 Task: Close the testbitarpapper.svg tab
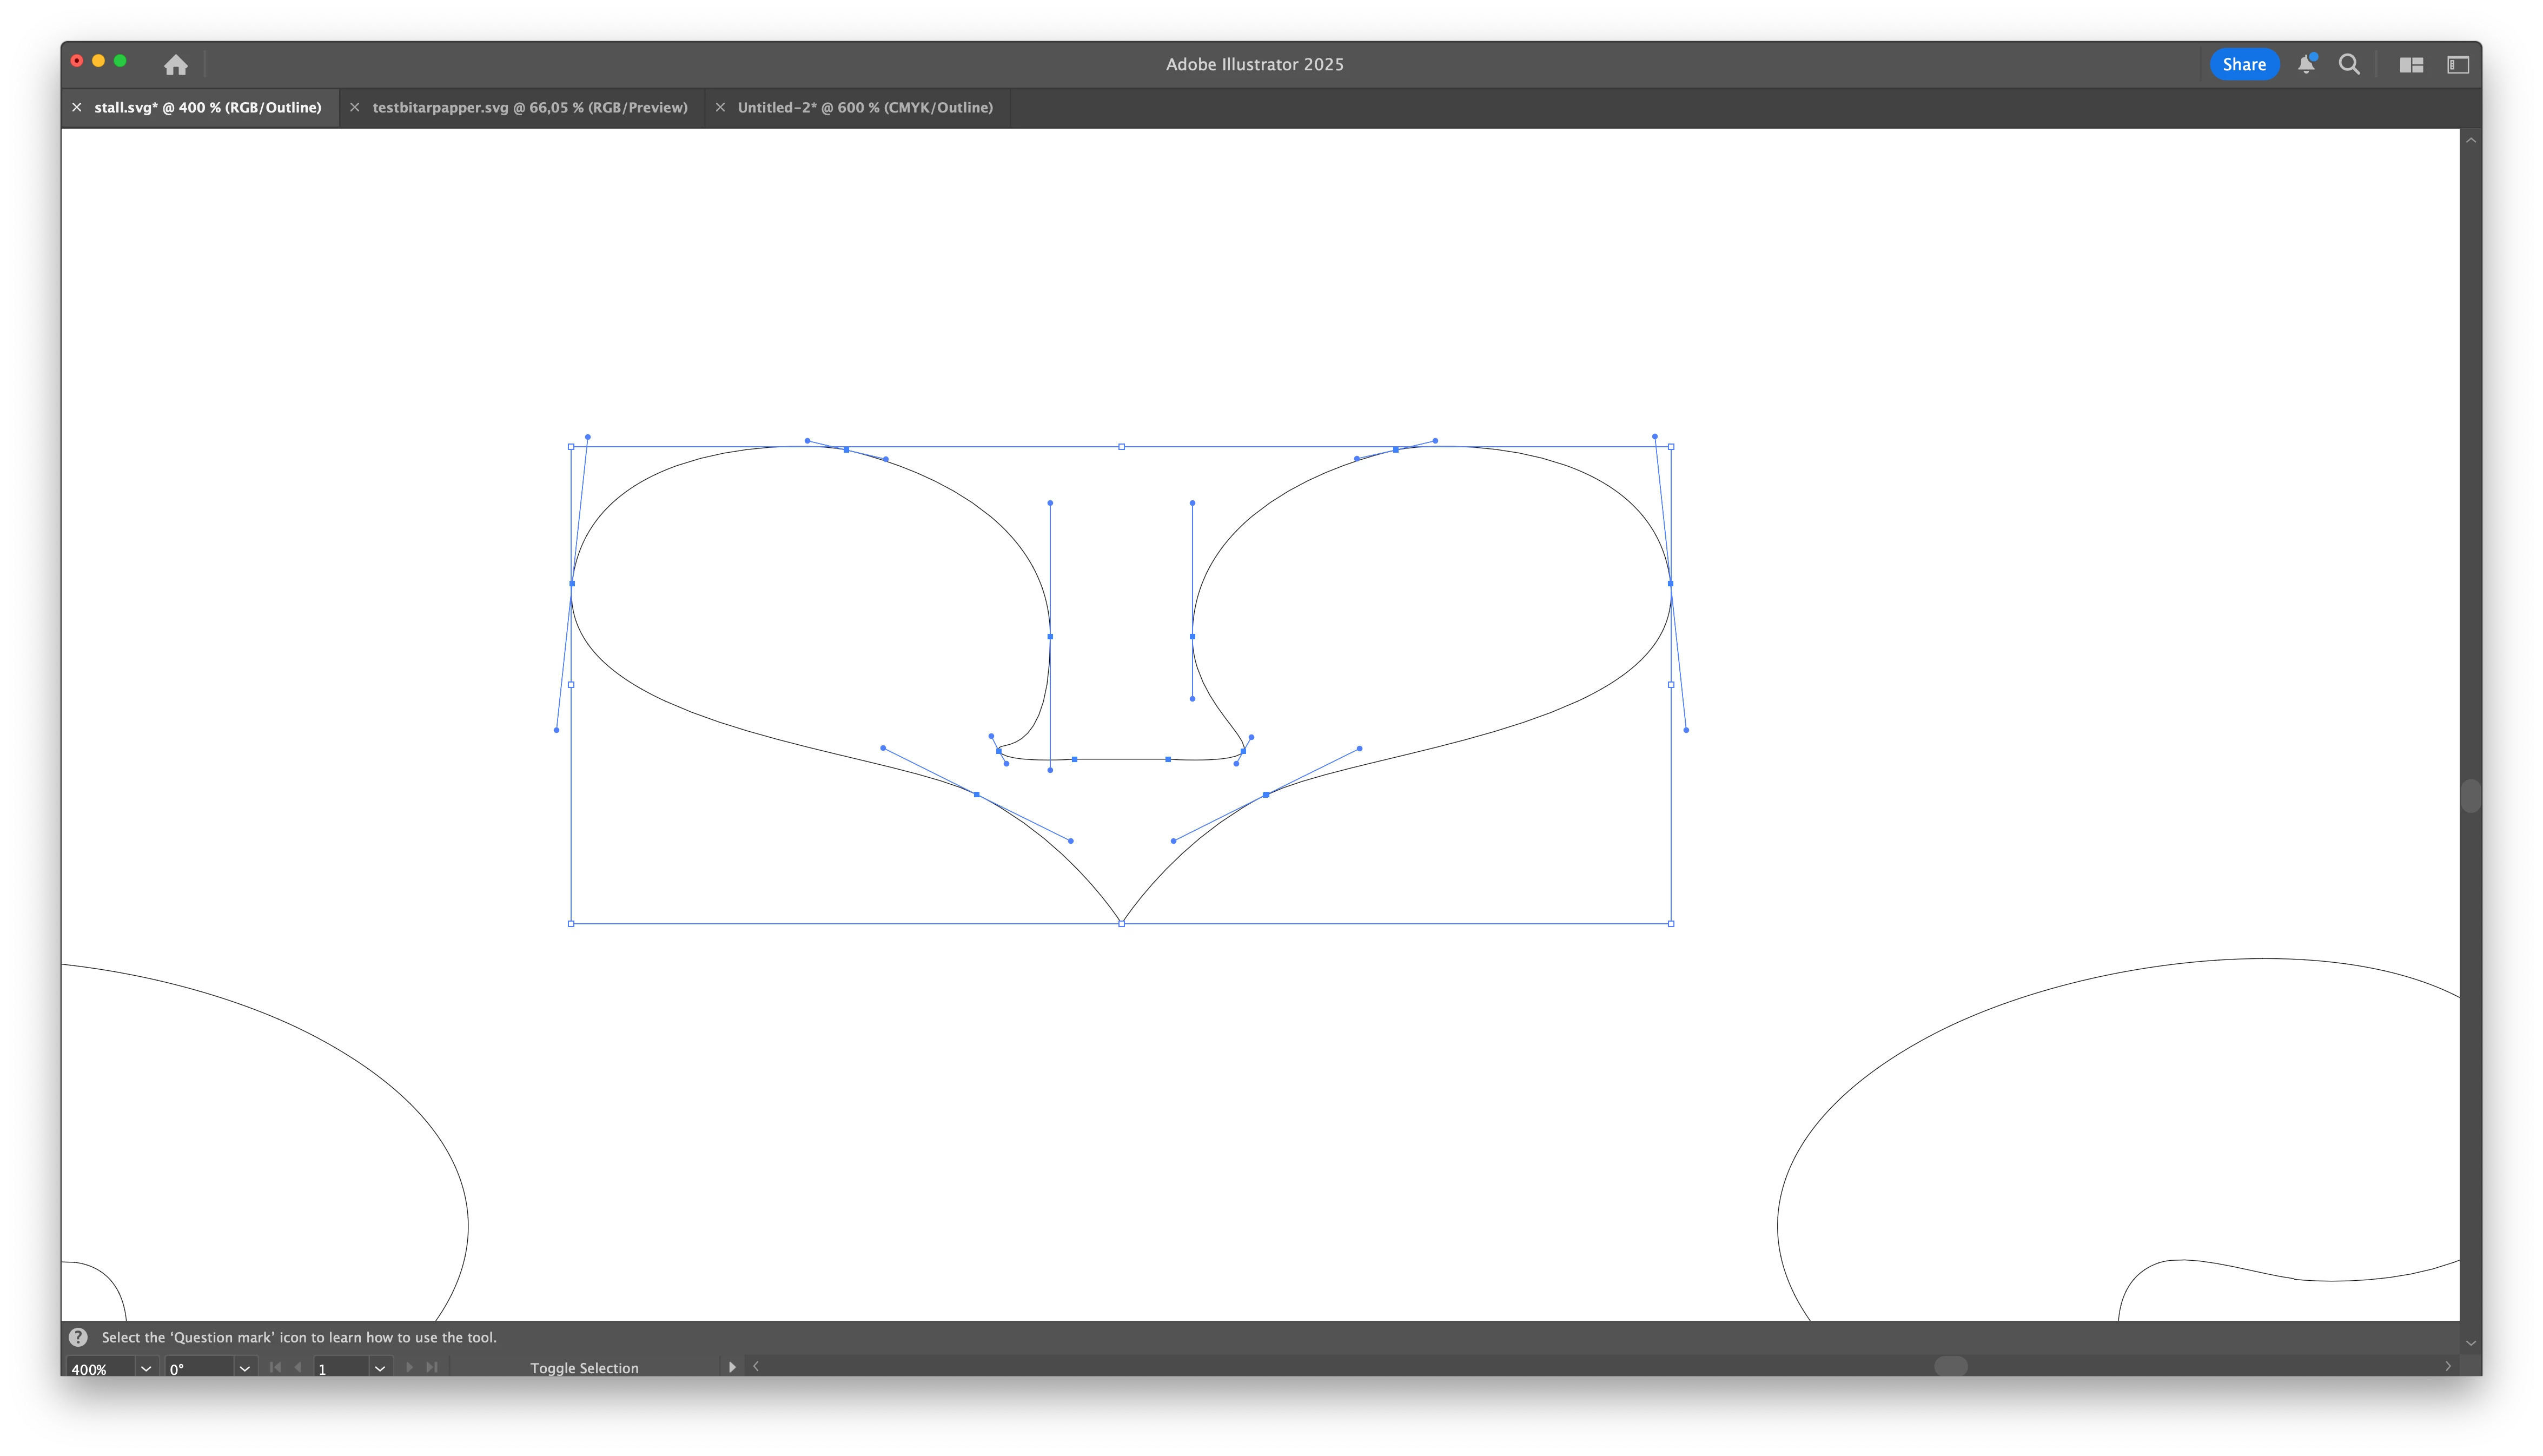click(354, 107)
